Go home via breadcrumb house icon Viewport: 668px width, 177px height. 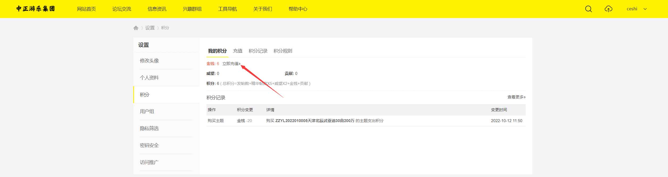tap(136, 28)
